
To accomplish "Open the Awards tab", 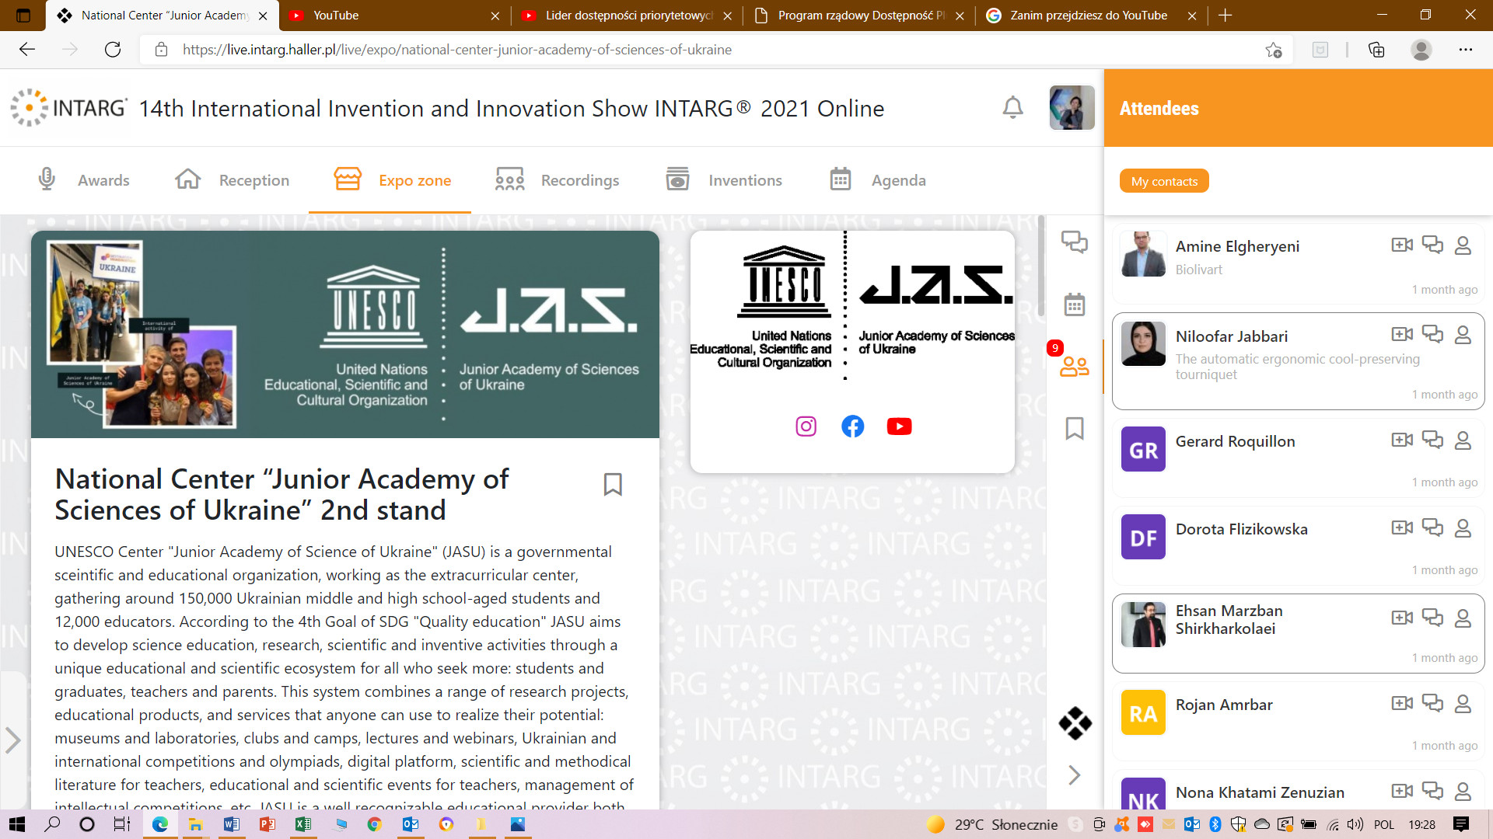I will pyautogui.click(x=84, y=180).
